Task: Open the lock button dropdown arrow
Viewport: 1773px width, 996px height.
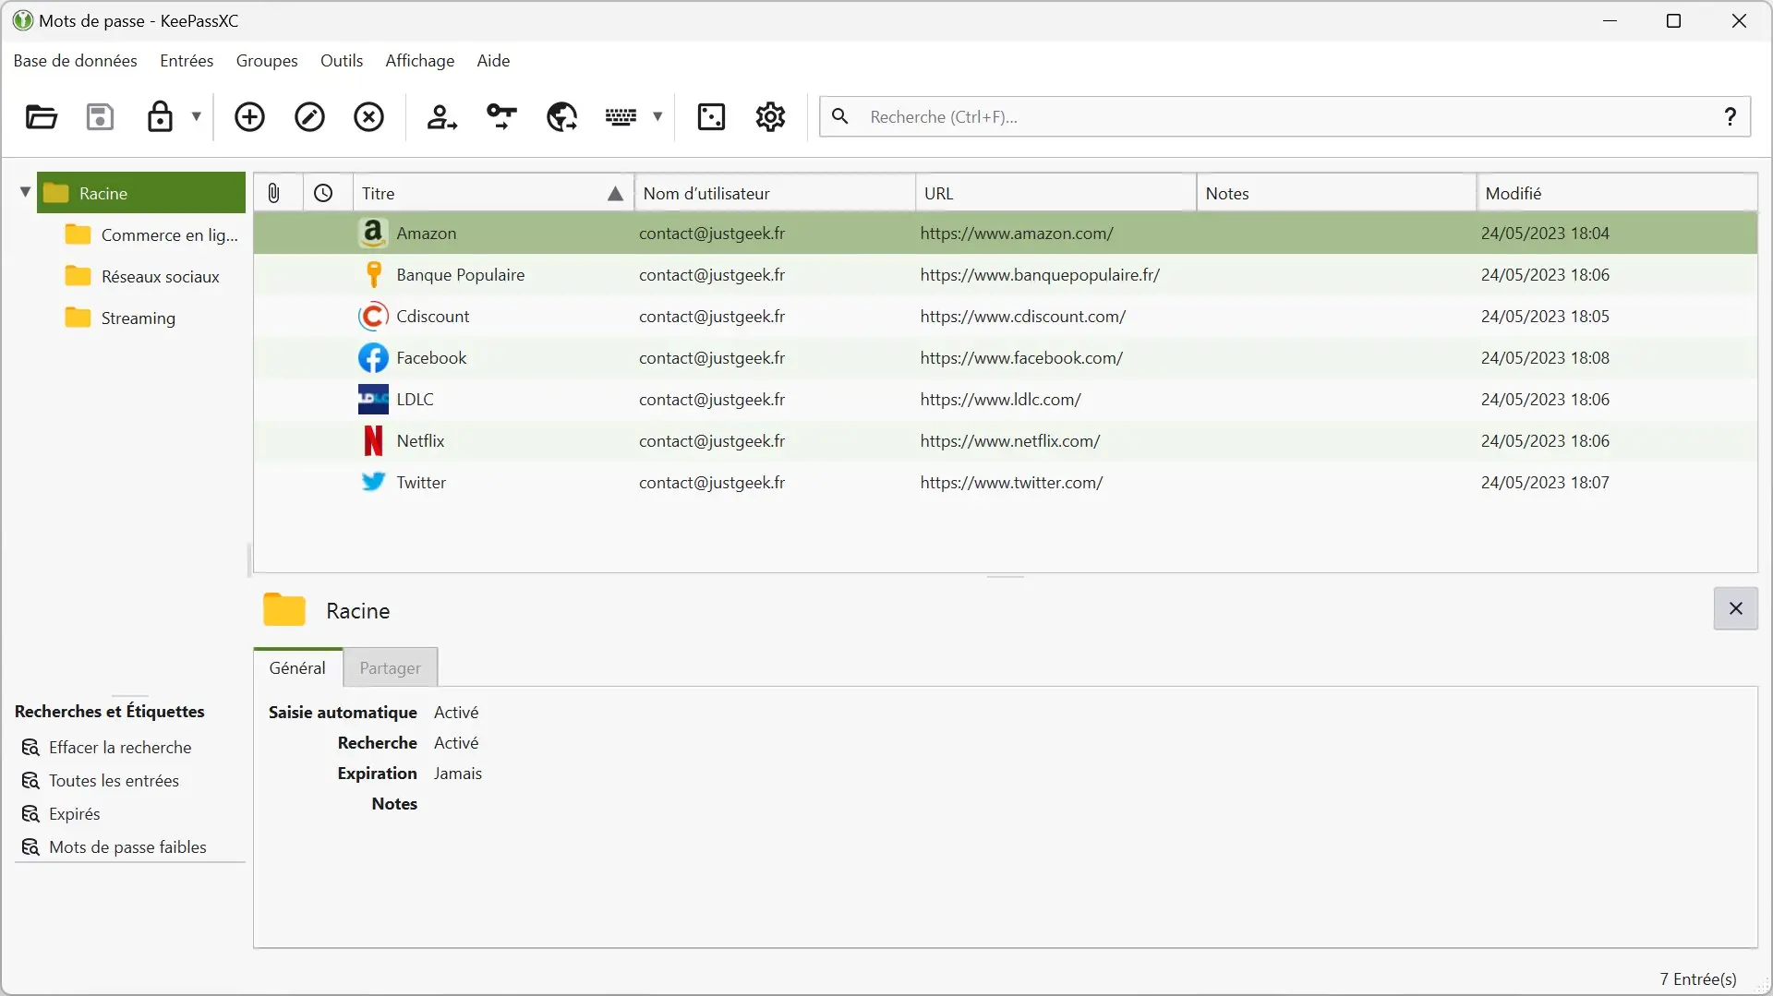Action: point(196,116)
